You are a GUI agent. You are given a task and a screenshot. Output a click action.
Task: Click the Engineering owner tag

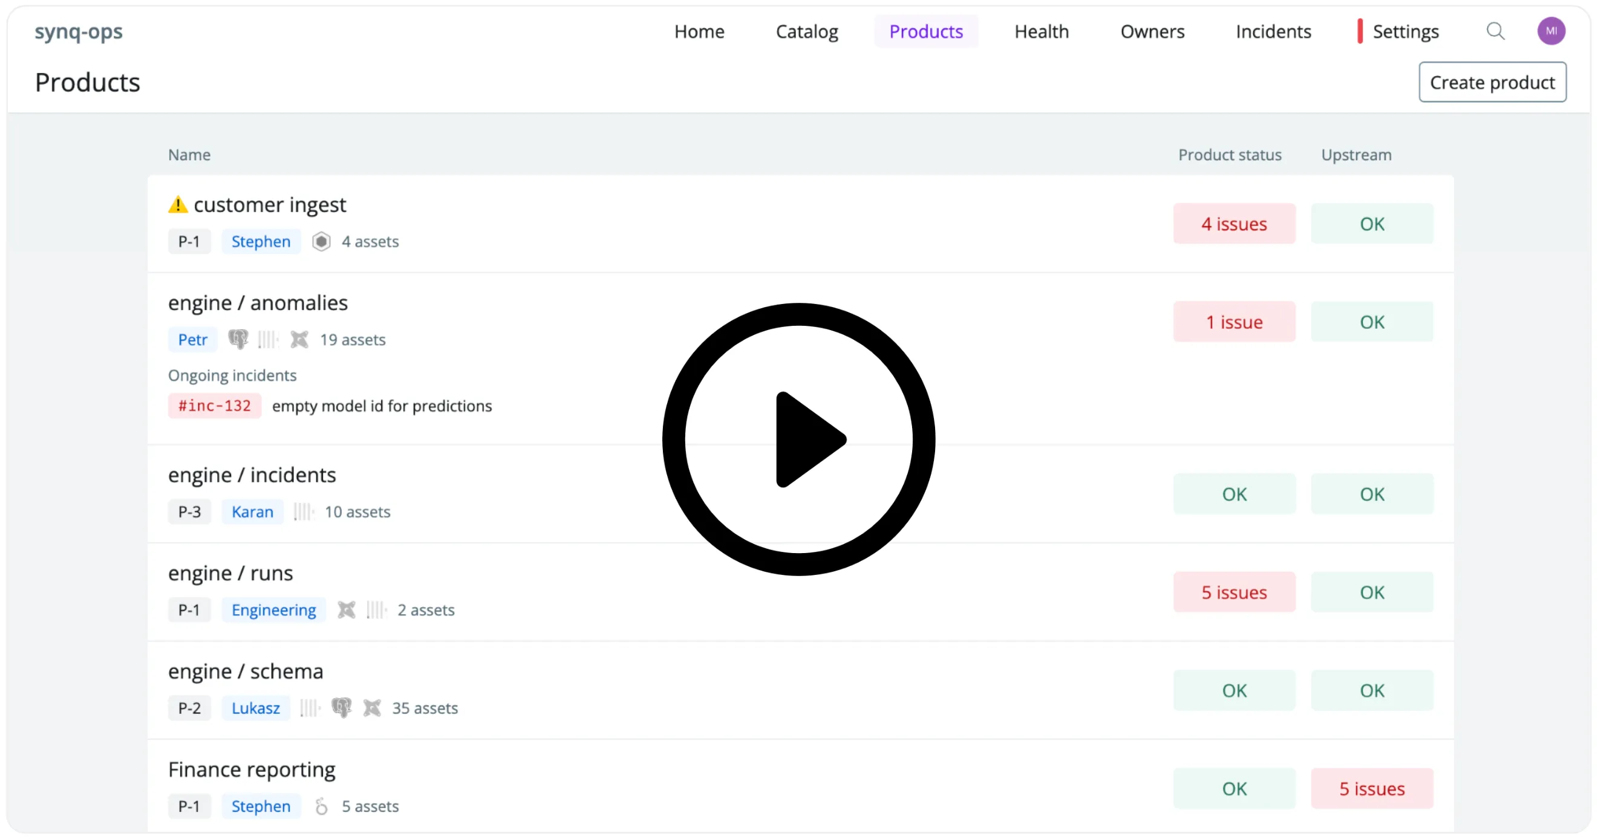(x=273, y=609)
